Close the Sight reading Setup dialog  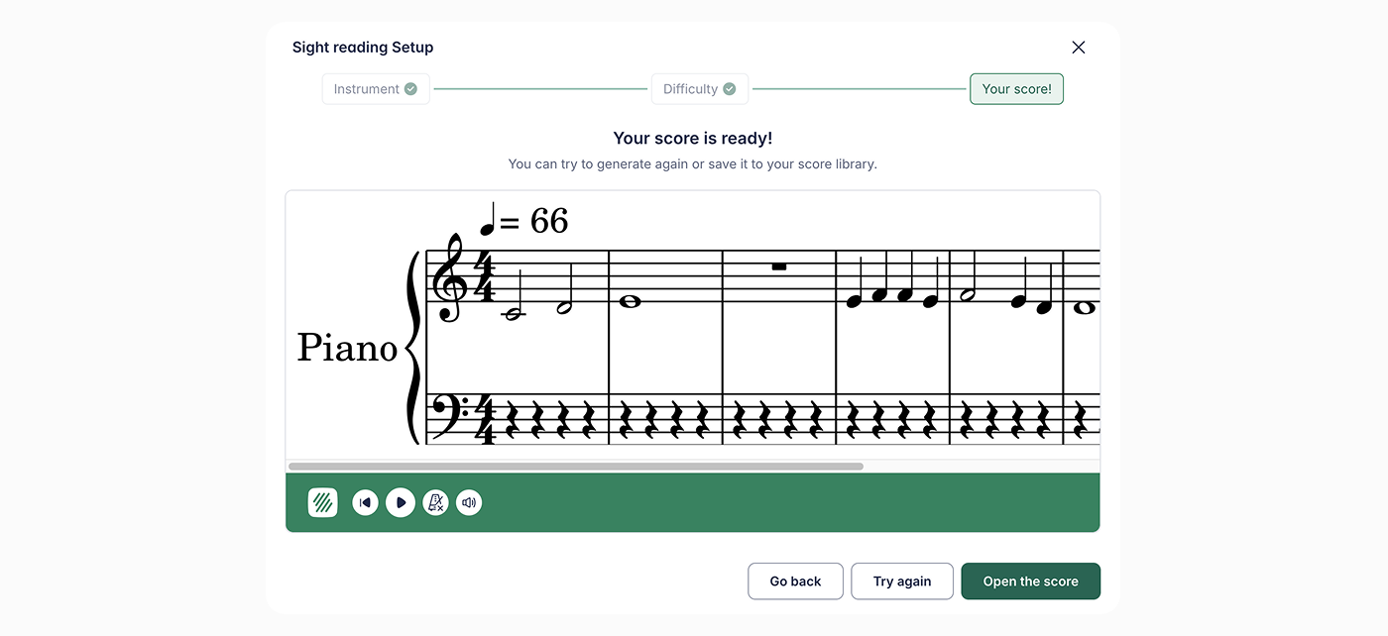pos(1078,47)
